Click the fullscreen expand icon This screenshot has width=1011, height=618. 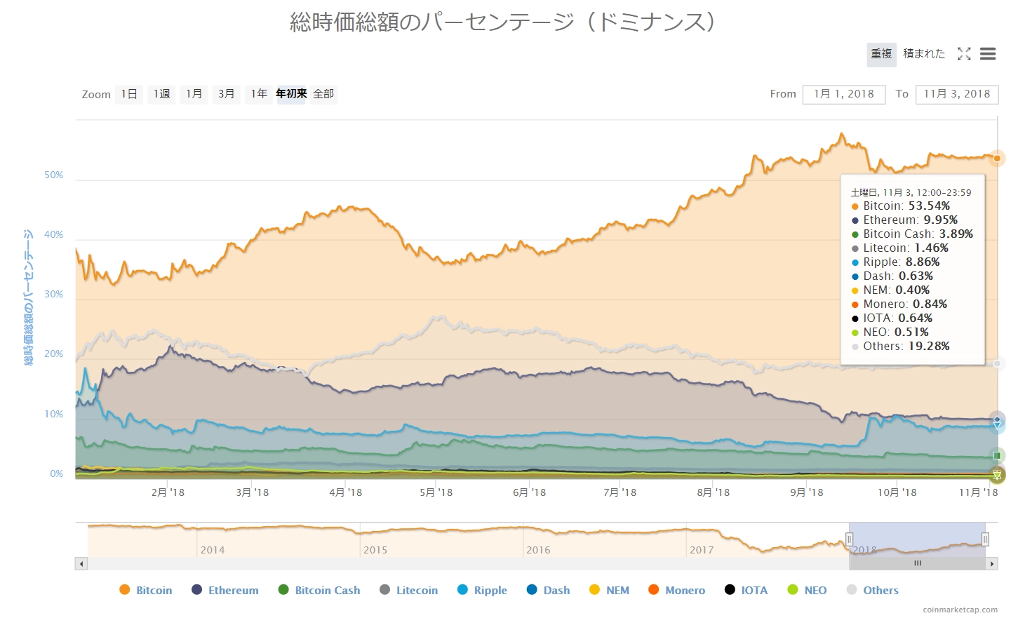click(964, 54)
